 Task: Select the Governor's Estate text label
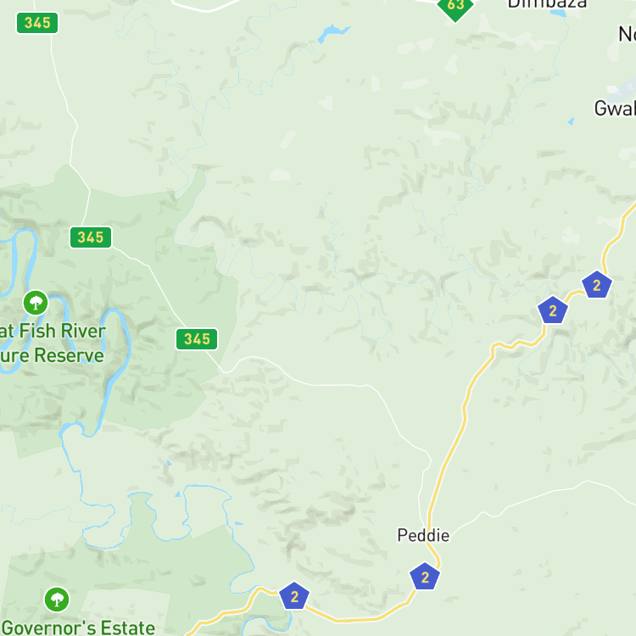click(78, 628)
